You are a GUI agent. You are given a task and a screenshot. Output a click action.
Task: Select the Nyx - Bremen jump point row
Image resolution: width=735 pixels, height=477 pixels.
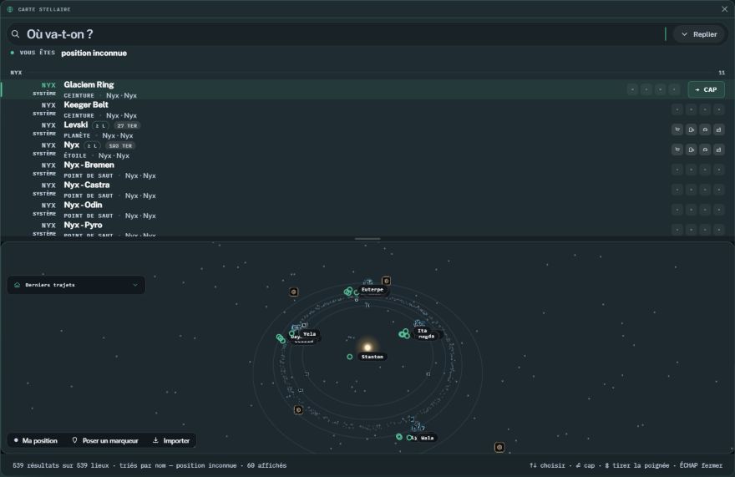point(367,170)
